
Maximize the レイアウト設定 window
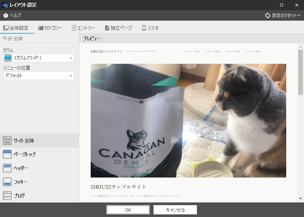282,5
